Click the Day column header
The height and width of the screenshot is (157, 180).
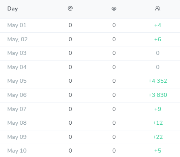pyautogui.click(x=12, y=9)
